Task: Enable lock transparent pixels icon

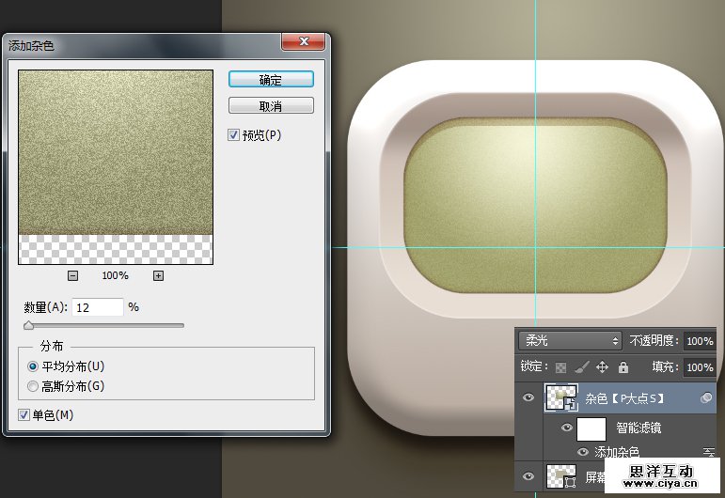Action: pos(561,367)
